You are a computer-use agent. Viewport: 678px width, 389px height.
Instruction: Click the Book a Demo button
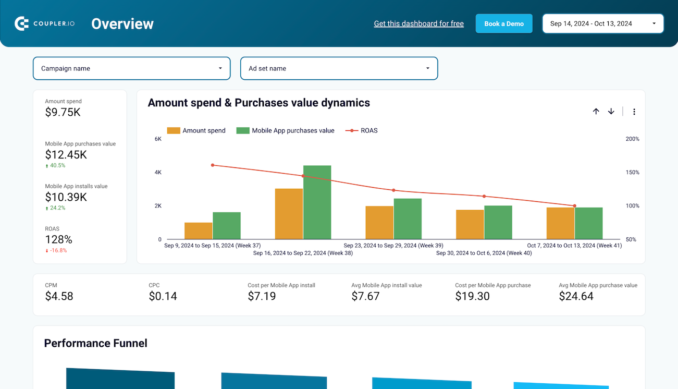pos(503,23)
